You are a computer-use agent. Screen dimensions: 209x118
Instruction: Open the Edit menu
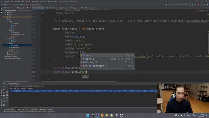point(8,2)
